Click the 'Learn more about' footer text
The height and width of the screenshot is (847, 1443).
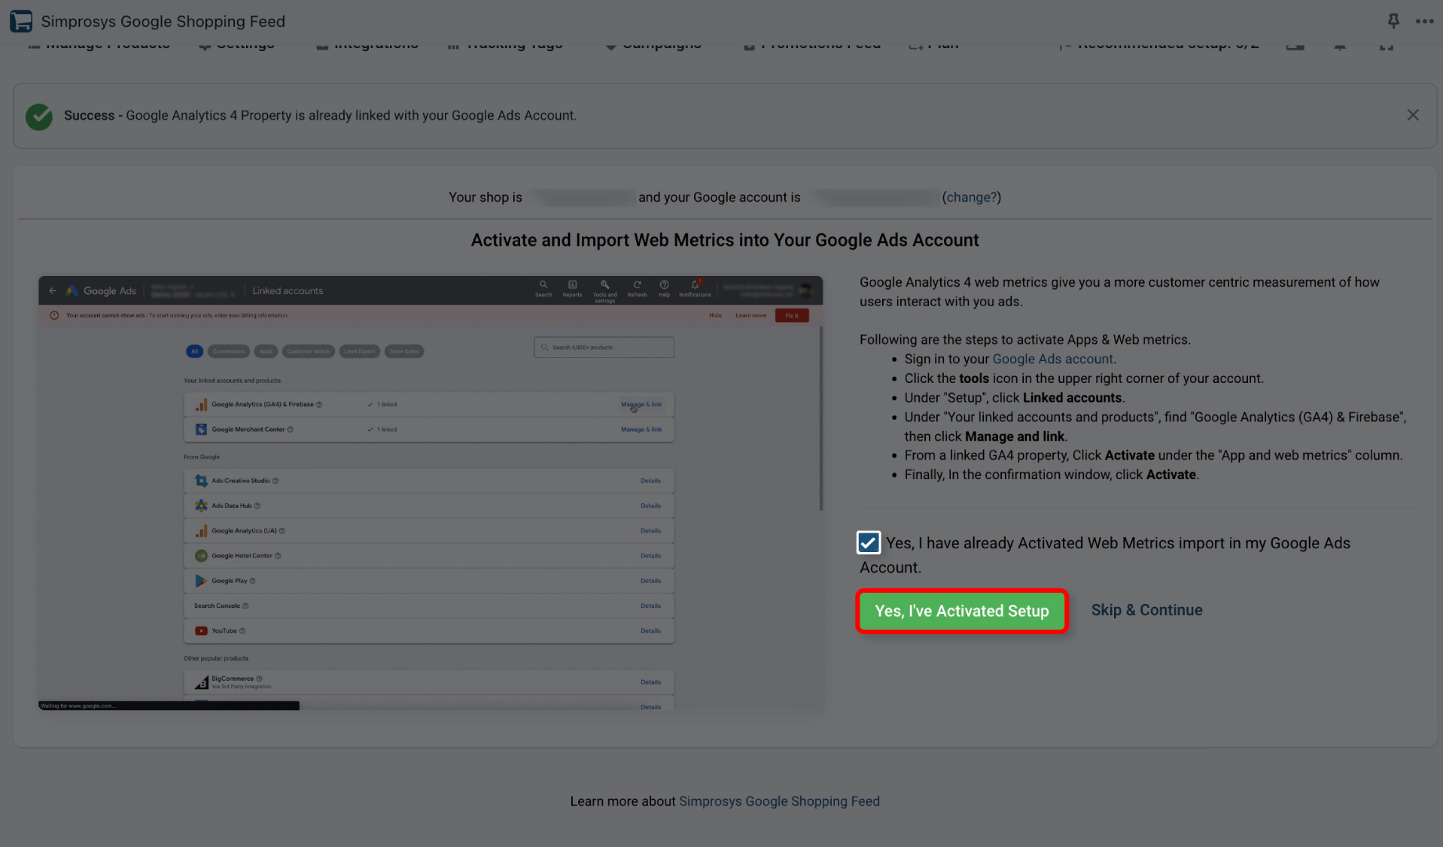(x=623, y=801)
